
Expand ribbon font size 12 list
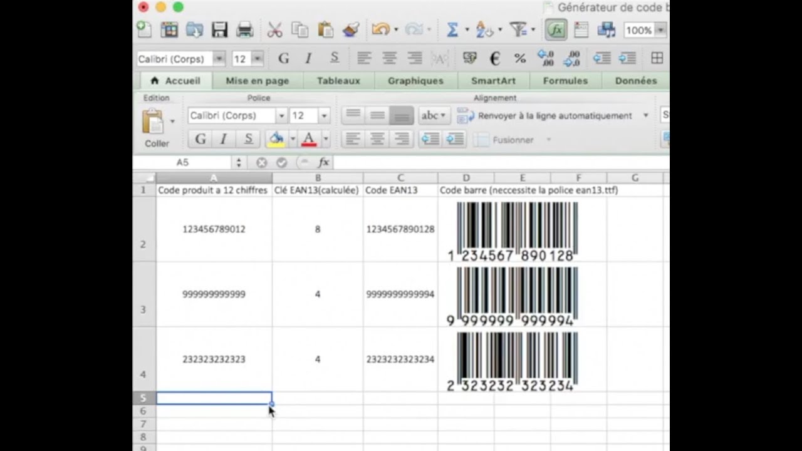324,116
